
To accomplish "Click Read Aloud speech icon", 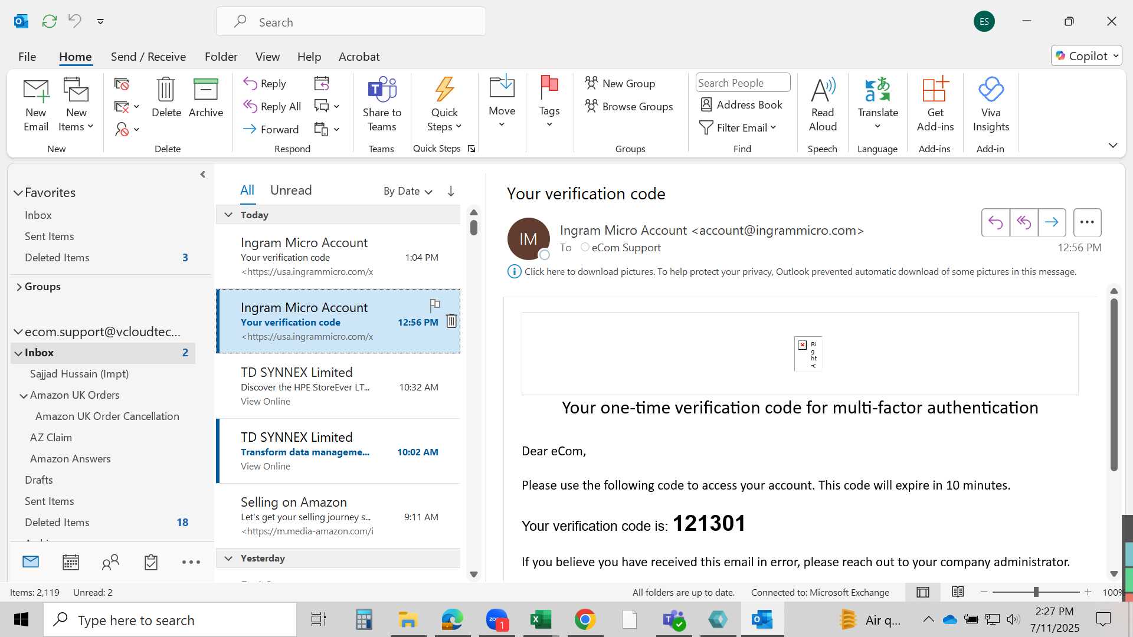I will [x=823, y=105].
